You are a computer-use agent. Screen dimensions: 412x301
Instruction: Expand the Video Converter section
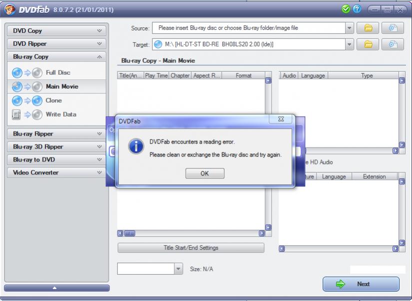point(57,172)
